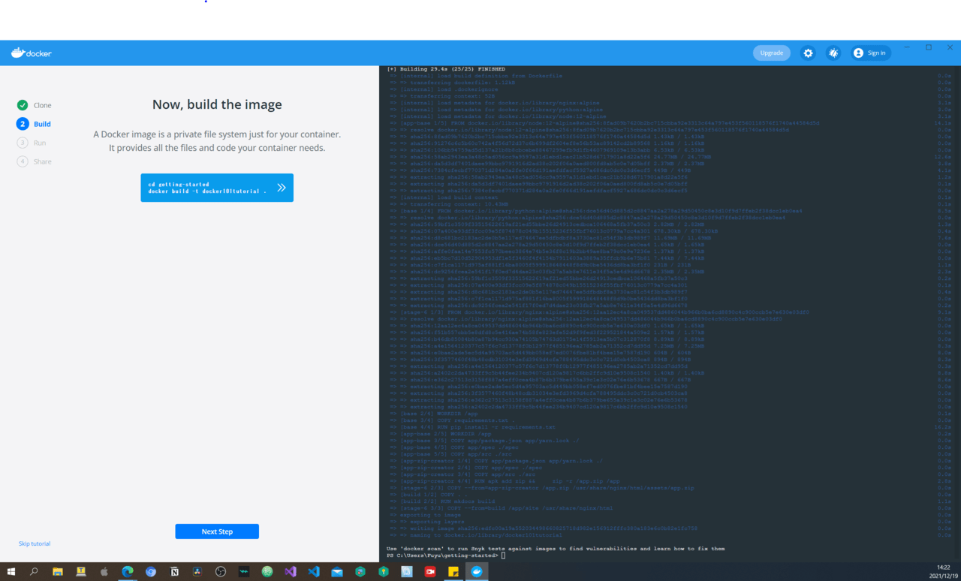
Task: Click the Upgrade button
Action: pos(772,53)
